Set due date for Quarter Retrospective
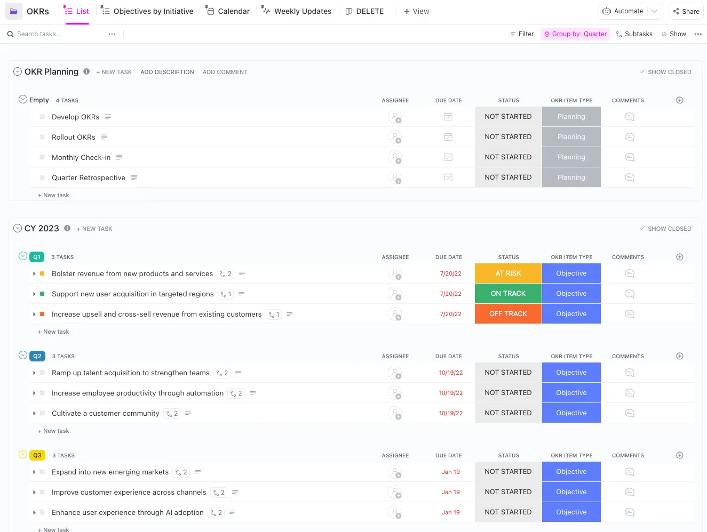This screenshot has height=532, width=707. click(448, 178)
